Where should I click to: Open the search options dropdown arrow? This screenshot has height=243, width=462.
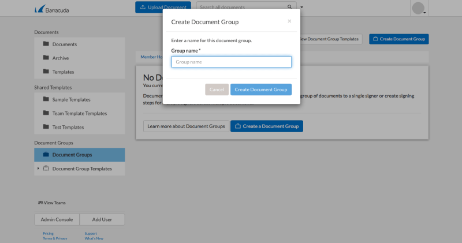pyautogui.click(x=301, y=8)
